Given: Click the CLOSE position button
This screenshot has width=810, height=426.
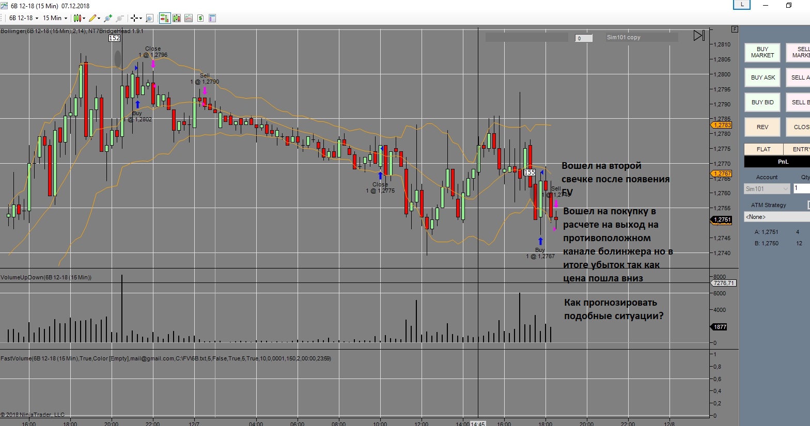Looking at the screenshot, I should click(x=798, y=127).
